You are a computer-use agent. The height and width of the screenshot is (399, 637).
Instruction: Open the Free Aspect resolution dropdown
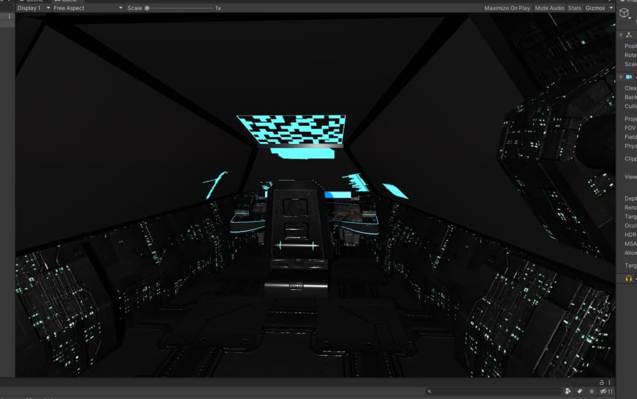88,7
